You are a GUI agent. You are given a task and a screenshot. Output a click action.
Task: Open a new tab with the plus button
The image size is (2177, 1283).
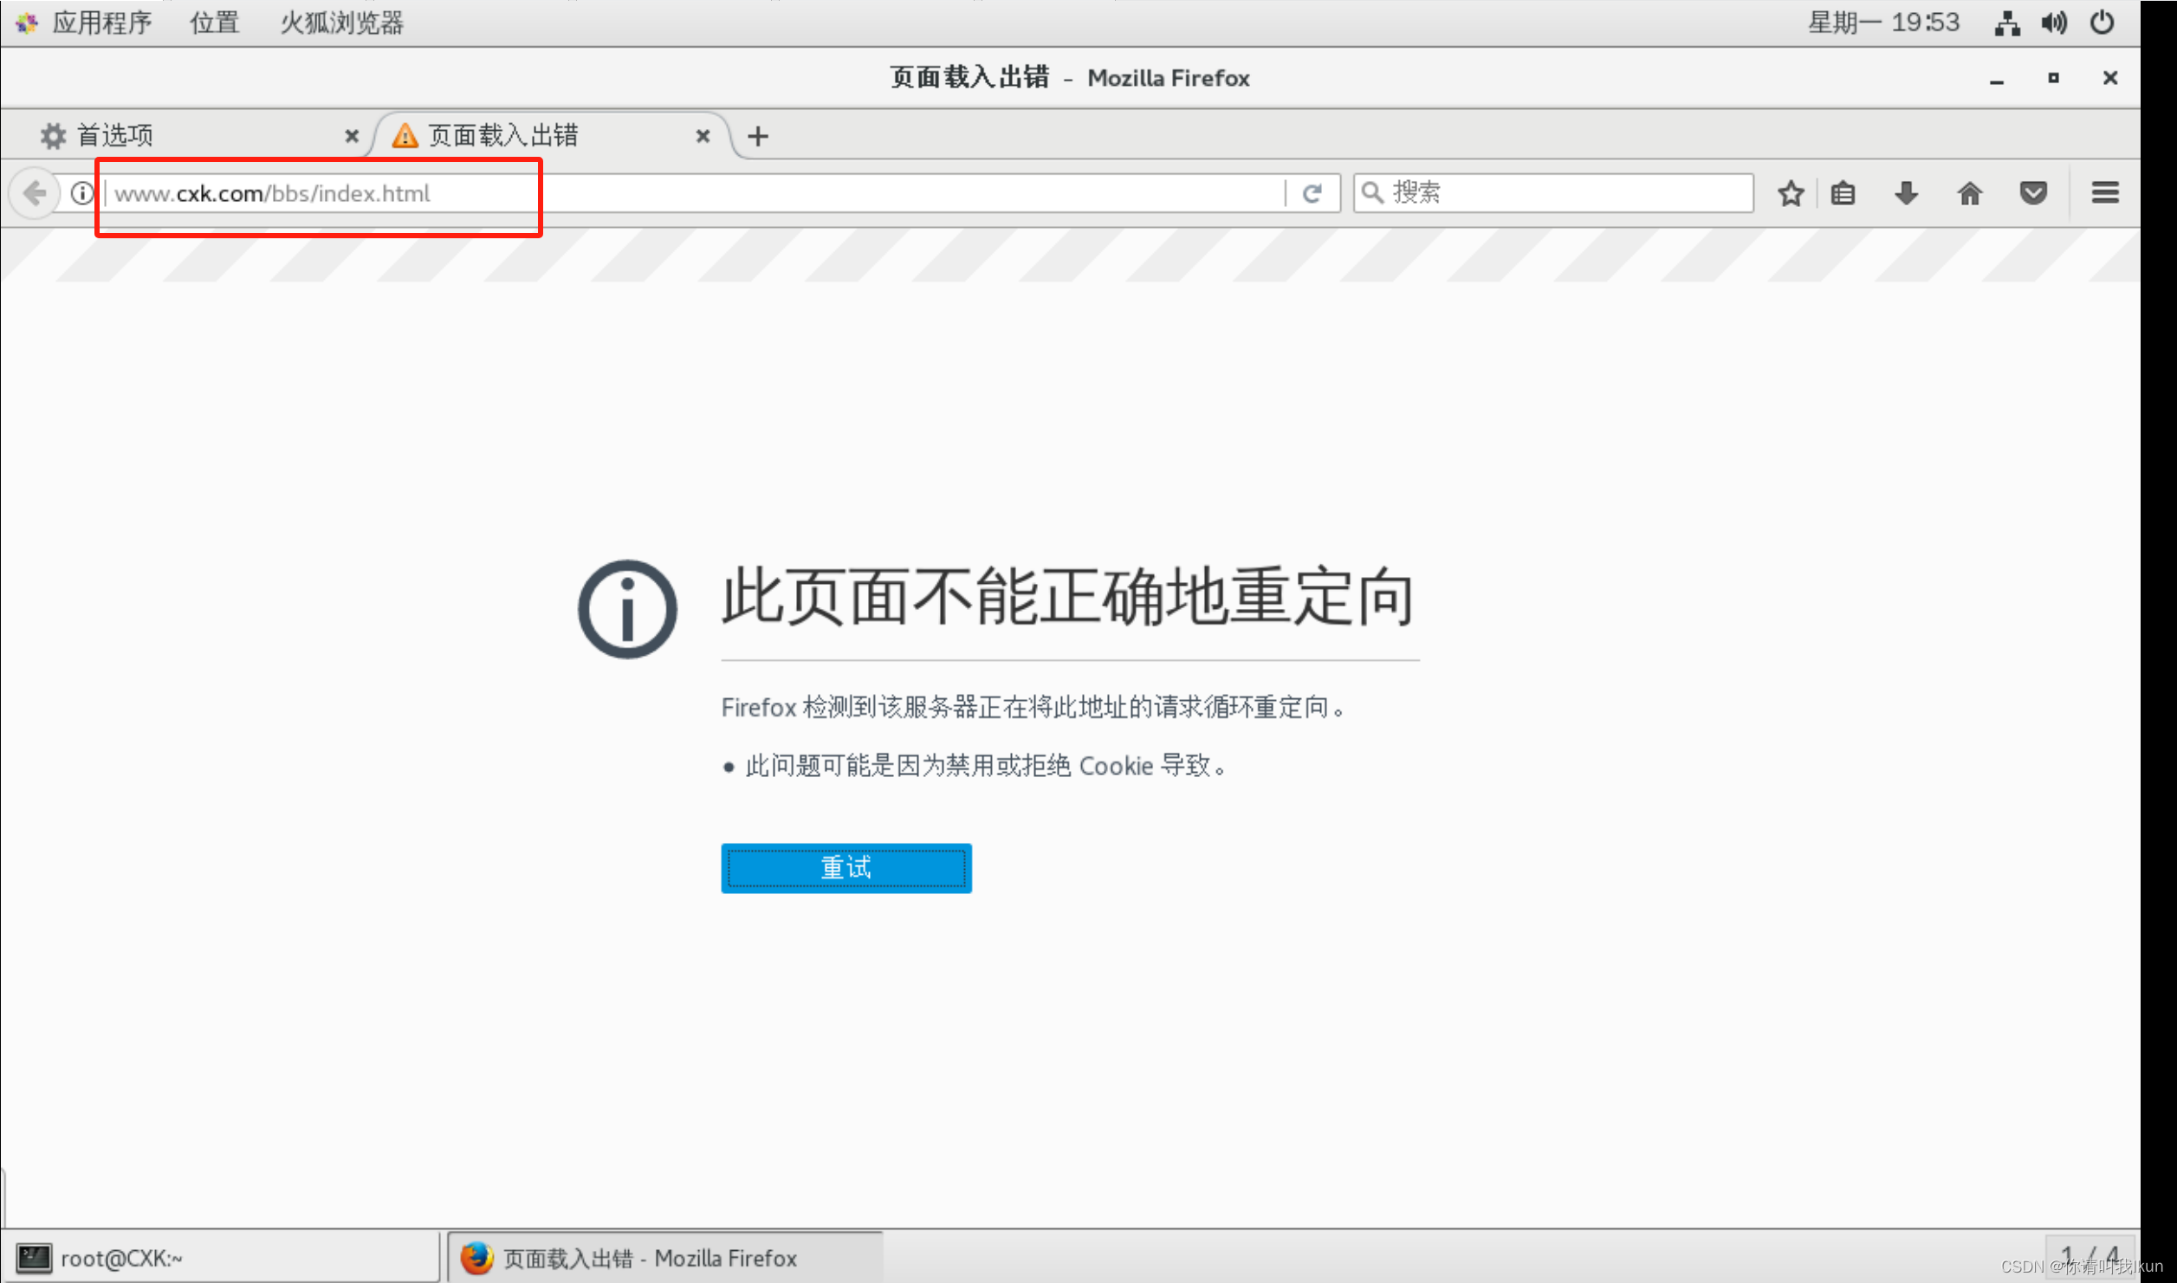click(x=758, y=135)
